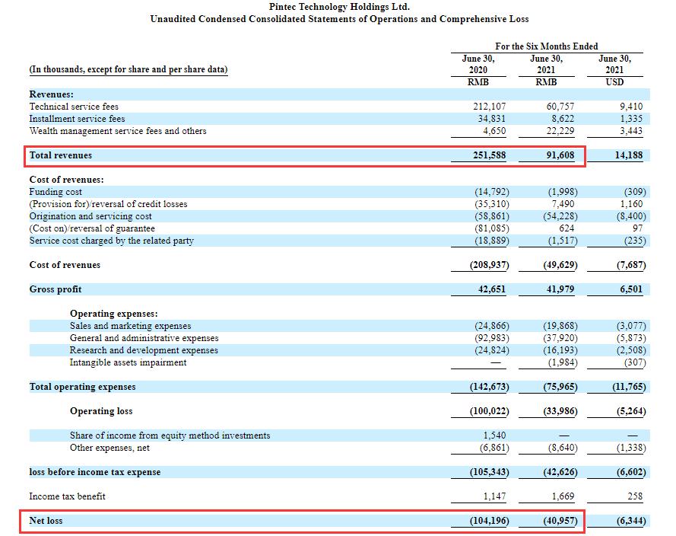This screenshot has height=536, width=676.
Task: Click '(Provision for)/reversal of credit losses' label
Action: tap(108, 204)
